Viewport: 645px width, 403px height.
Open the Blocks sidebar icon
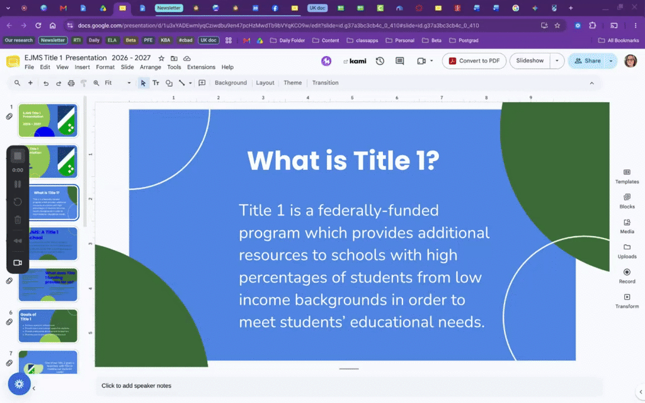pos(627,201)
